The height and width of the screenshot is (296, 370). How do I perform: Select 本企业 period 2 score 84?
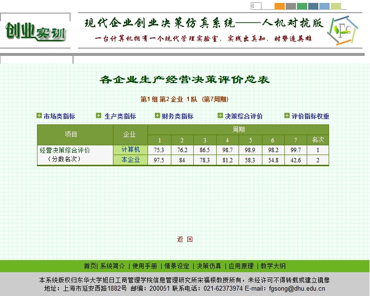(x=182, y=160)
